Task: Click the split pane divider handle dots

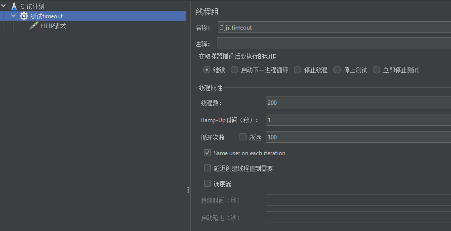Action: pyautogui.click(x=188, y=190)
